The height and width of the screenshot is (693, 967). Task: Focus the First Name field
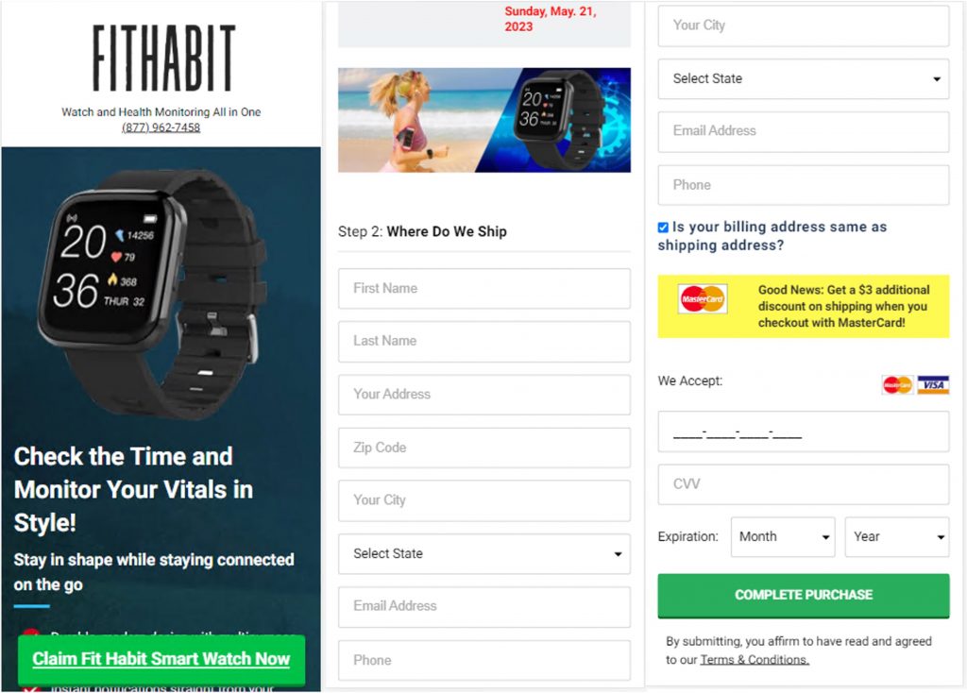pos(484,289)
